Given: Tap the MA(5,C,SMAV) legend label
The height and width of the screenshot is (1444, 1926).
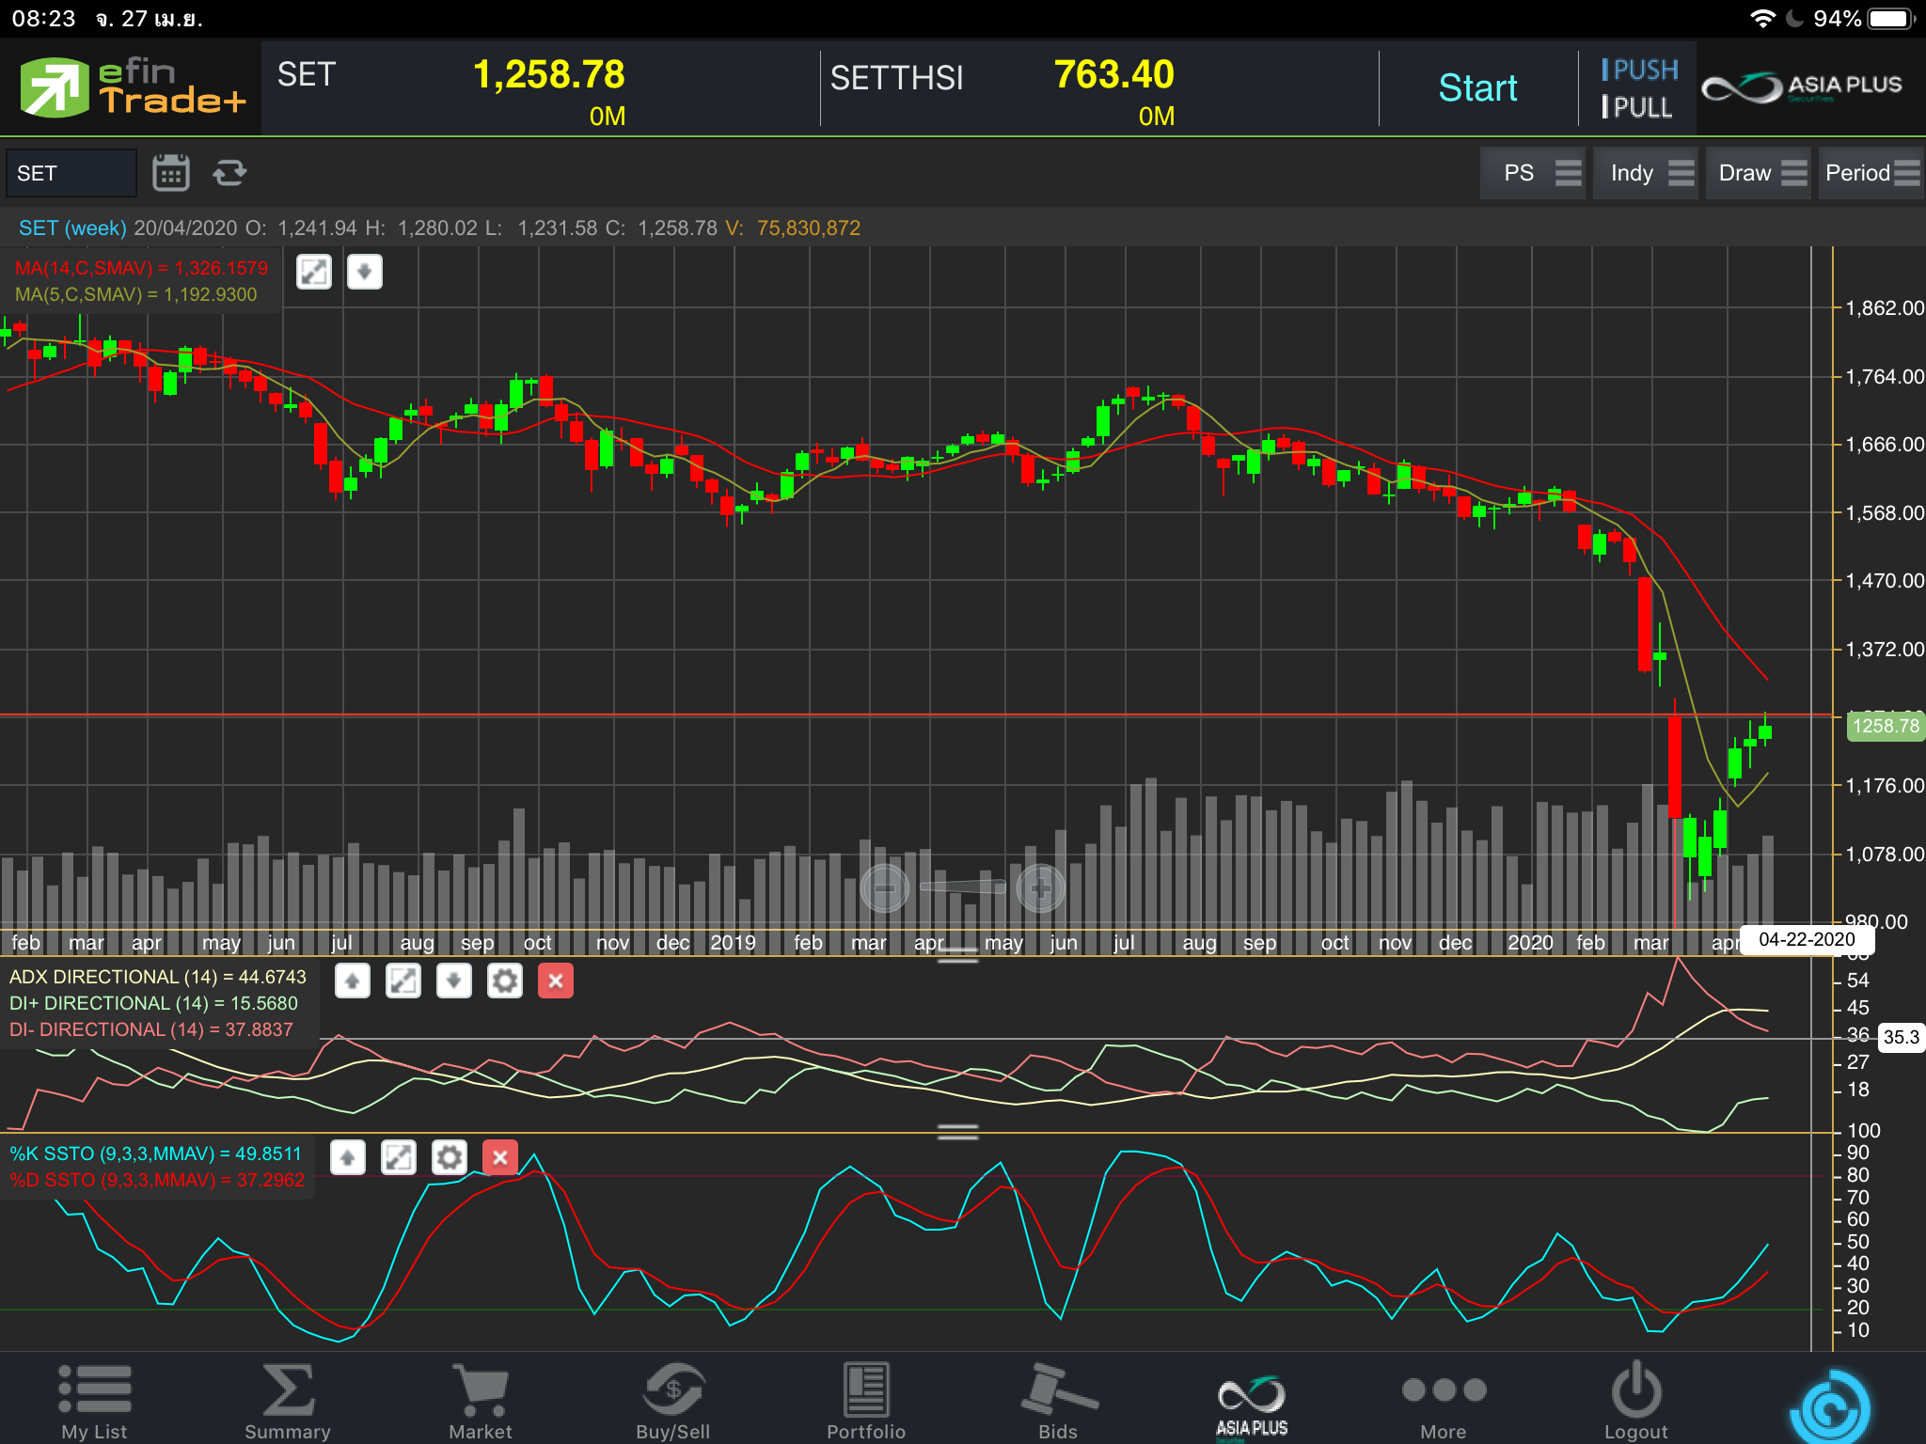Looking at the screenshot, I should pos(135,294).
